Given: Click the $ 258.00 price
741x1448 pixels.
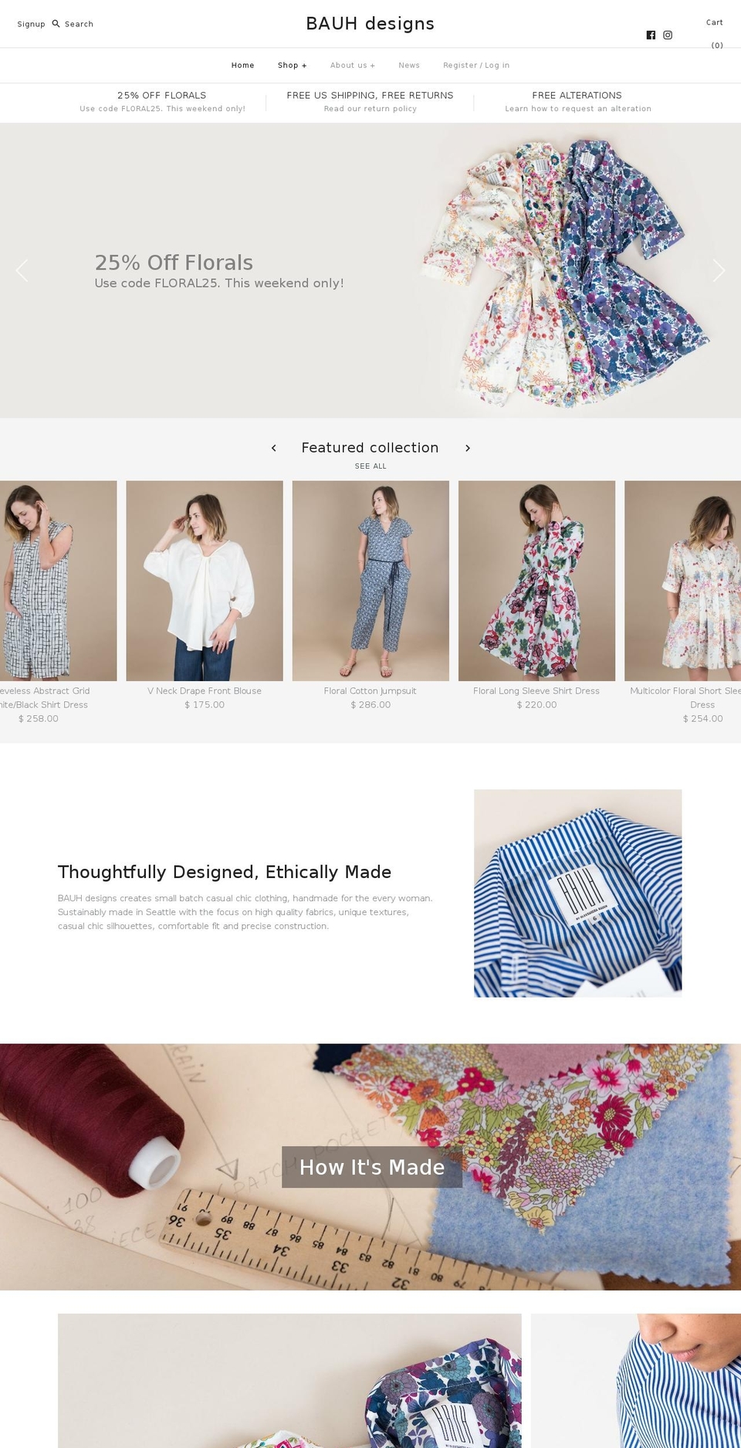Looking at the screenshot, I should 39,719.
